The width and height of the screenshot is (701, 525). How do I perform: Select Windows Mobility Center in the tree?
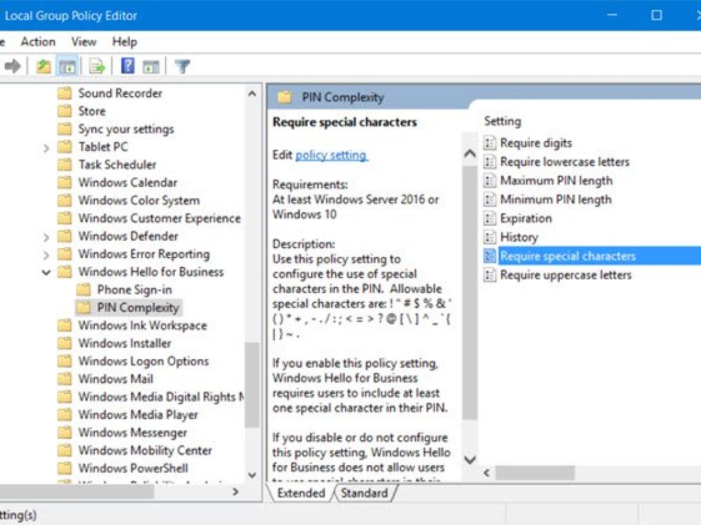click(145, 450)
